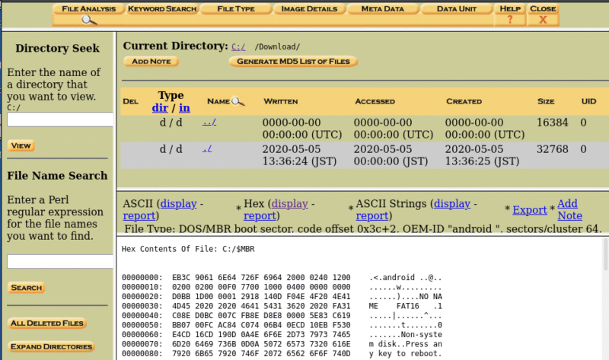
Task: Expand directories with the Expand Directories button
Action: click(51, 347)
